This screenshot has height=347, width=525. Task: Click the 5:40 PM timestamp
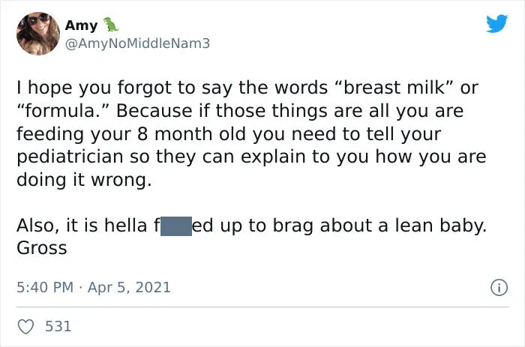click(x=45, y=288)
